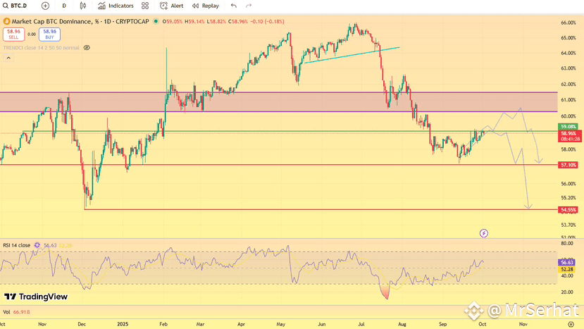The image size is (584, 329).
Task: Open the Indicators dialog
Action: pos(116,6)
